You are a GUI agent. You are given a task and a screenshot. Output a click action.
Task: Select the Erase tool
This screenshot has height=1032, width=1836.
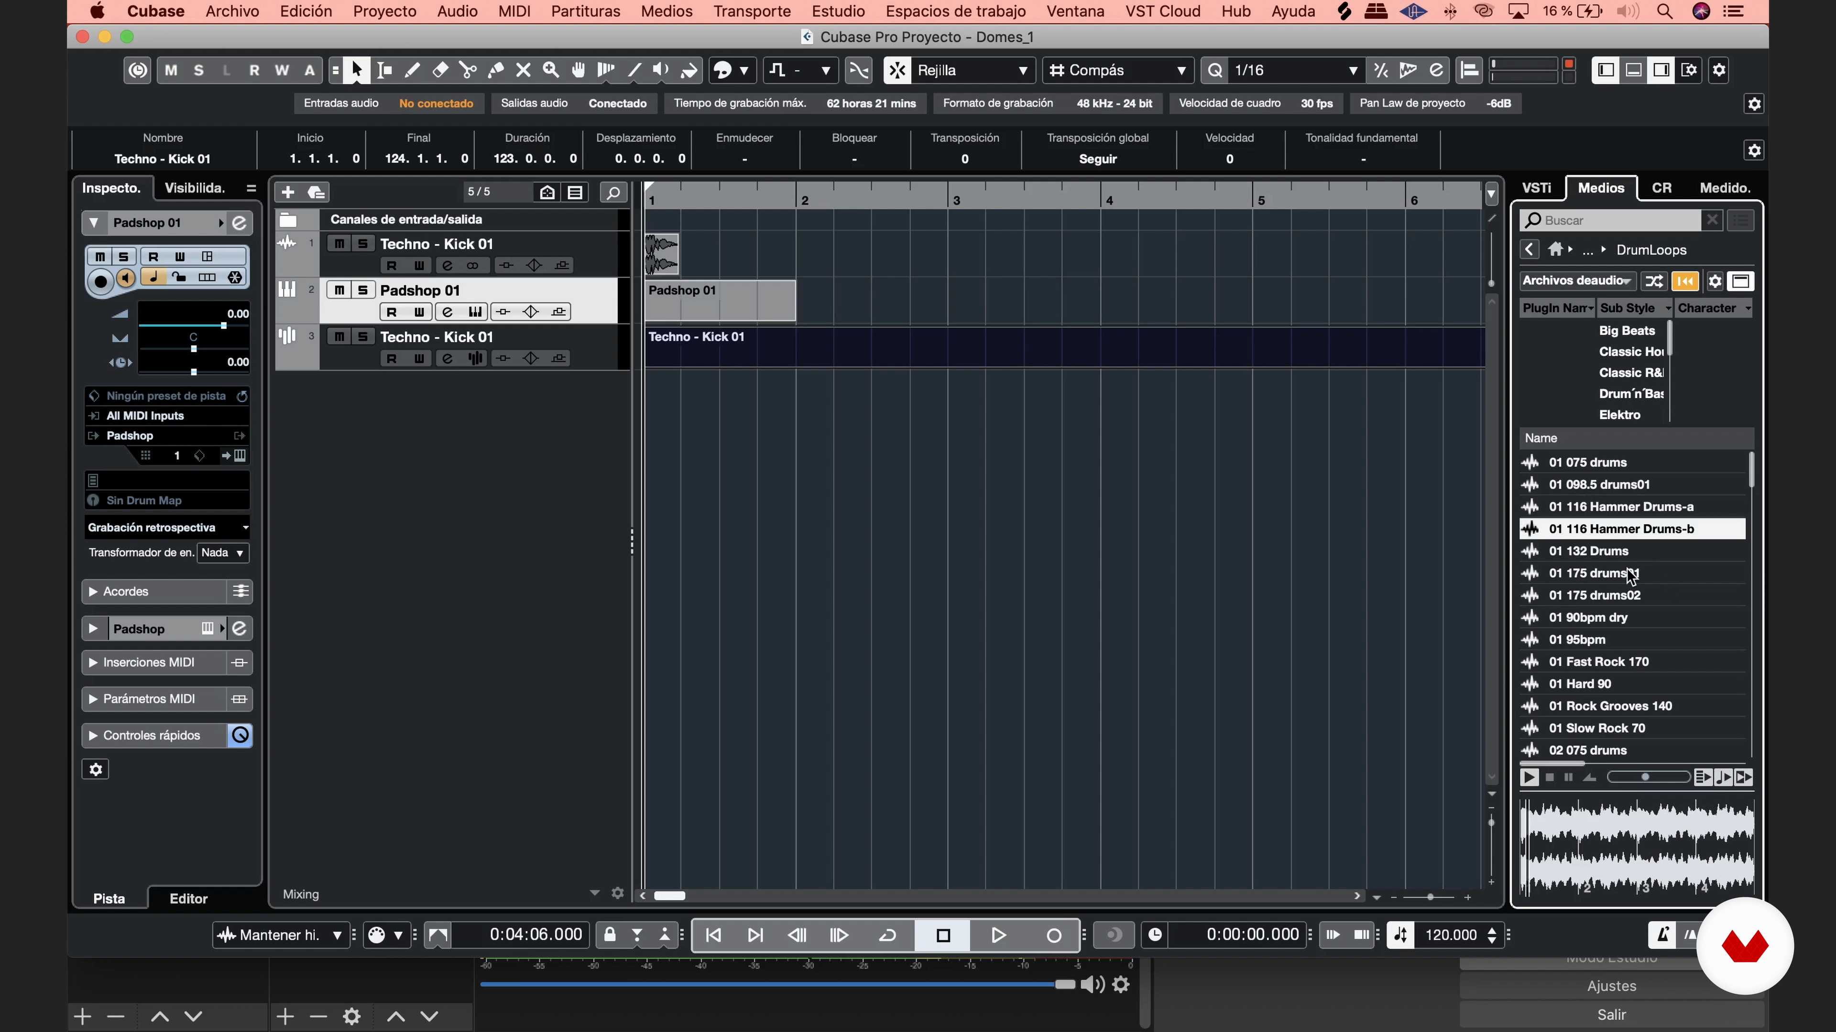(440, 70)
